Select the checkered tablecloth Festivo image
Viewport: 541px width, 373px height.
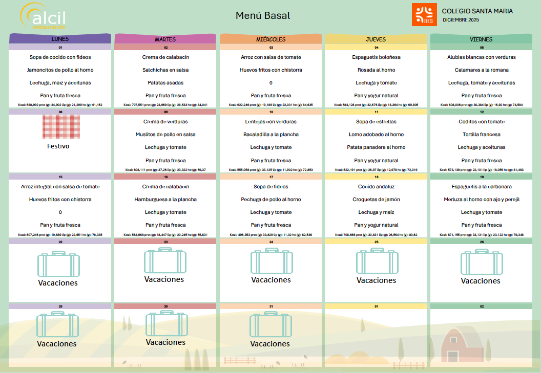pos(61,126)
